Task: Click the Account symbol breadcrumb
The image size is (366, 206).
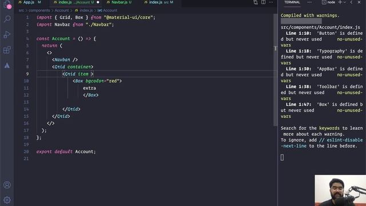Action: (108, 10)
